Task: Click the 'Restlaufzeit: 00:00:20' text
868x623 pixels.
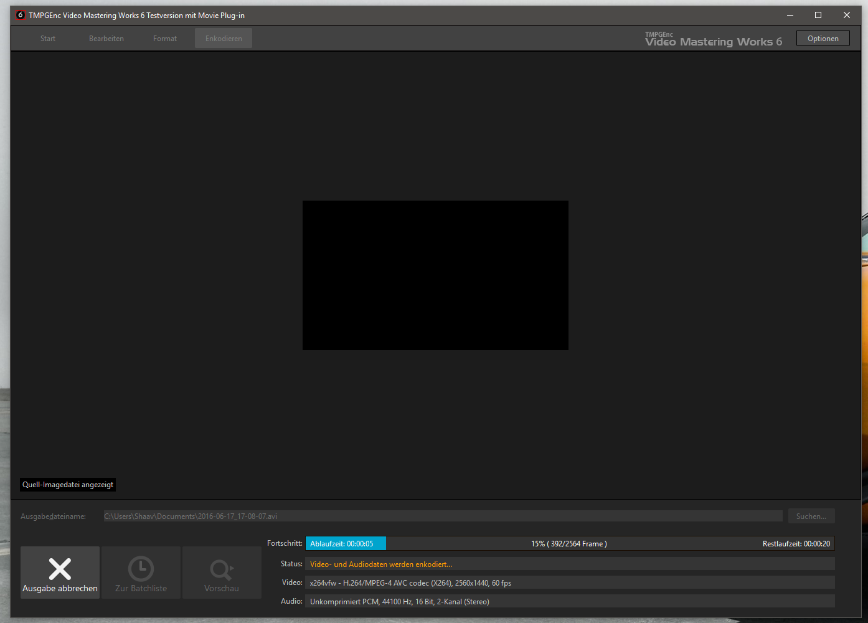Action: (x=796, y=544)
